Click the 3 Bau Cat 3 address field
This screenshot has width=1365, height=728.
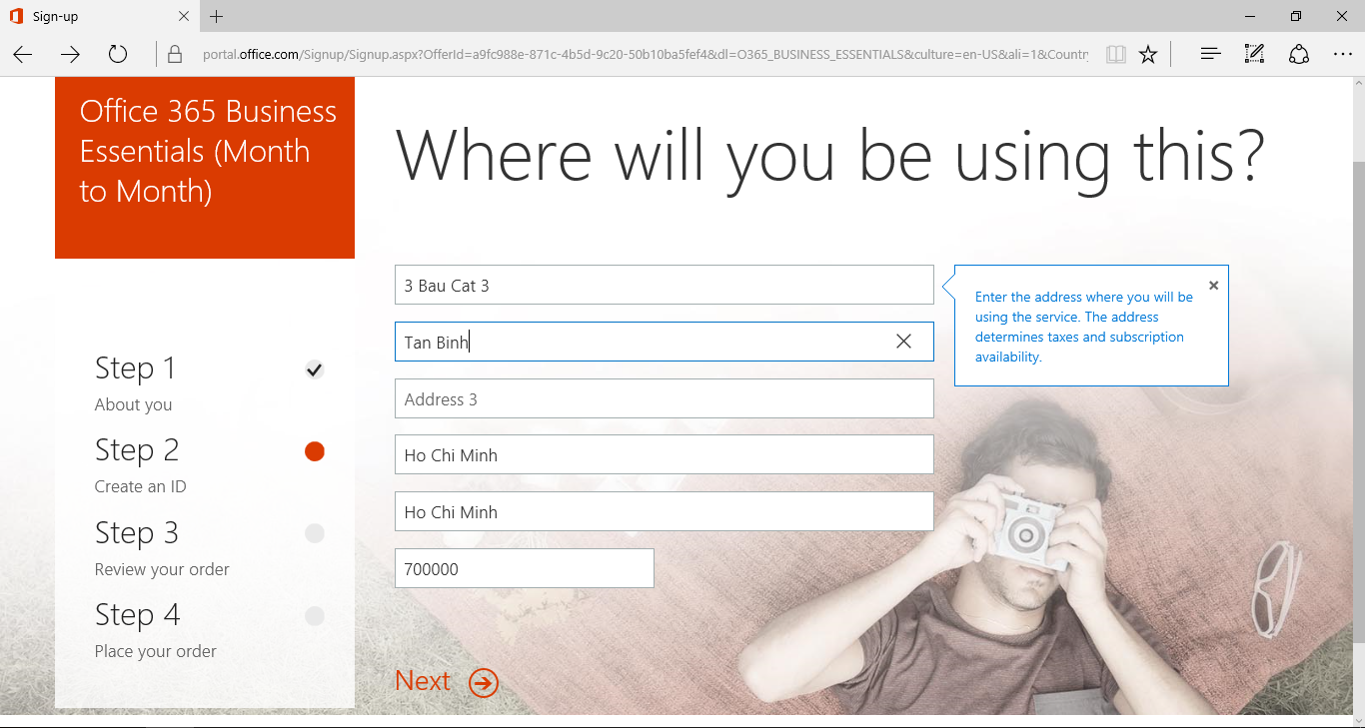(664, 285)
